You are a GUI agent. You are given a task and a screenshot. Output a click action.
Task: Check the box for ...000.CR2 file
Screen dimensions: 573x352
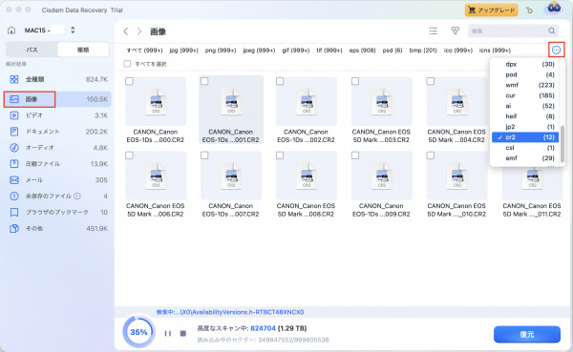pos(129,81)
